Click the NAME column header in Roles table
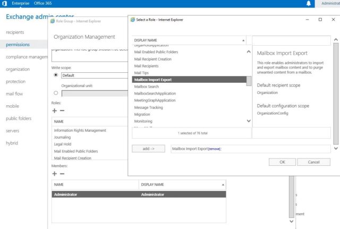340x229 pixels. tap(90, 122)
